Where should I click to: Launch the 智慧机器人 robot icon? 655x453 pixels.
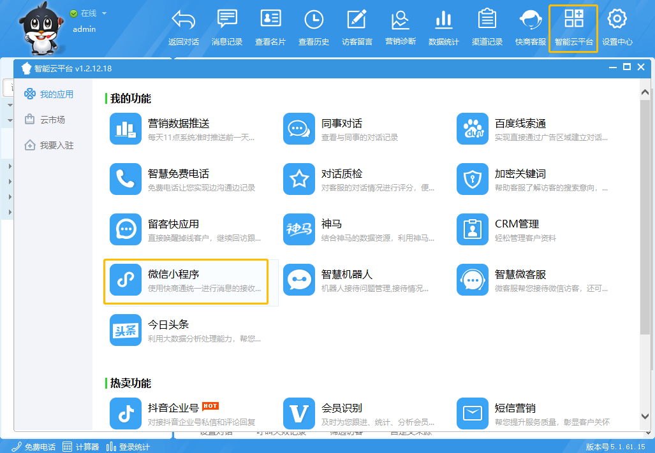pos(299,280)
